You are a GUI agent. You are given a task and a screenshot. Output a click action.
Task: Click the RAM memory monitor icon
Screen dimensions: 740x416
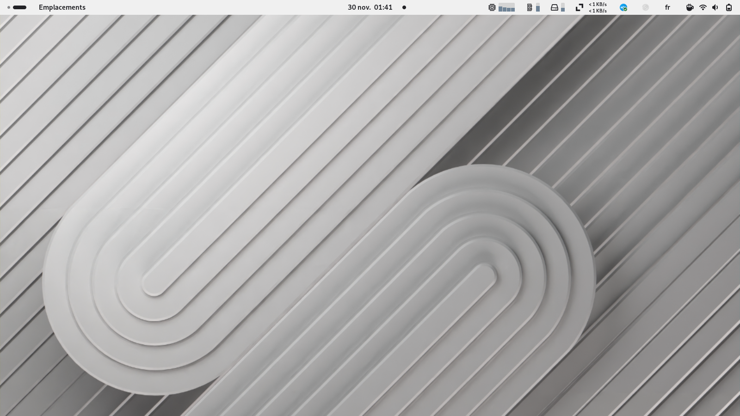[530, 7]
